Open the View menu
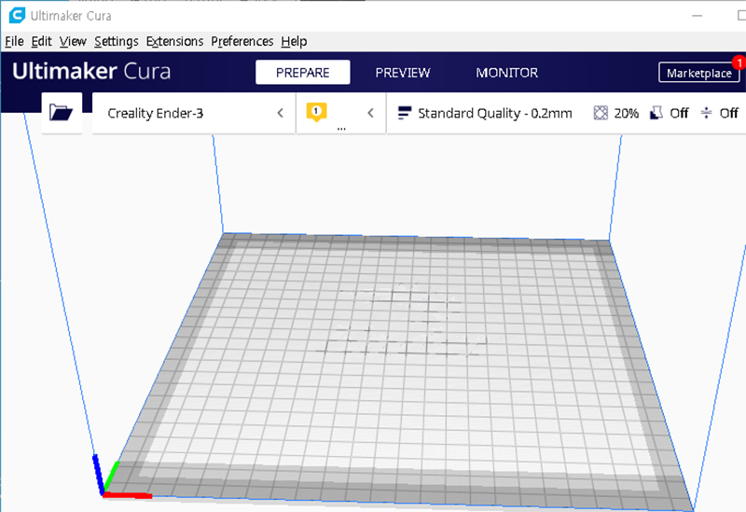The image size is (746, 512). (x=73, y=42)
